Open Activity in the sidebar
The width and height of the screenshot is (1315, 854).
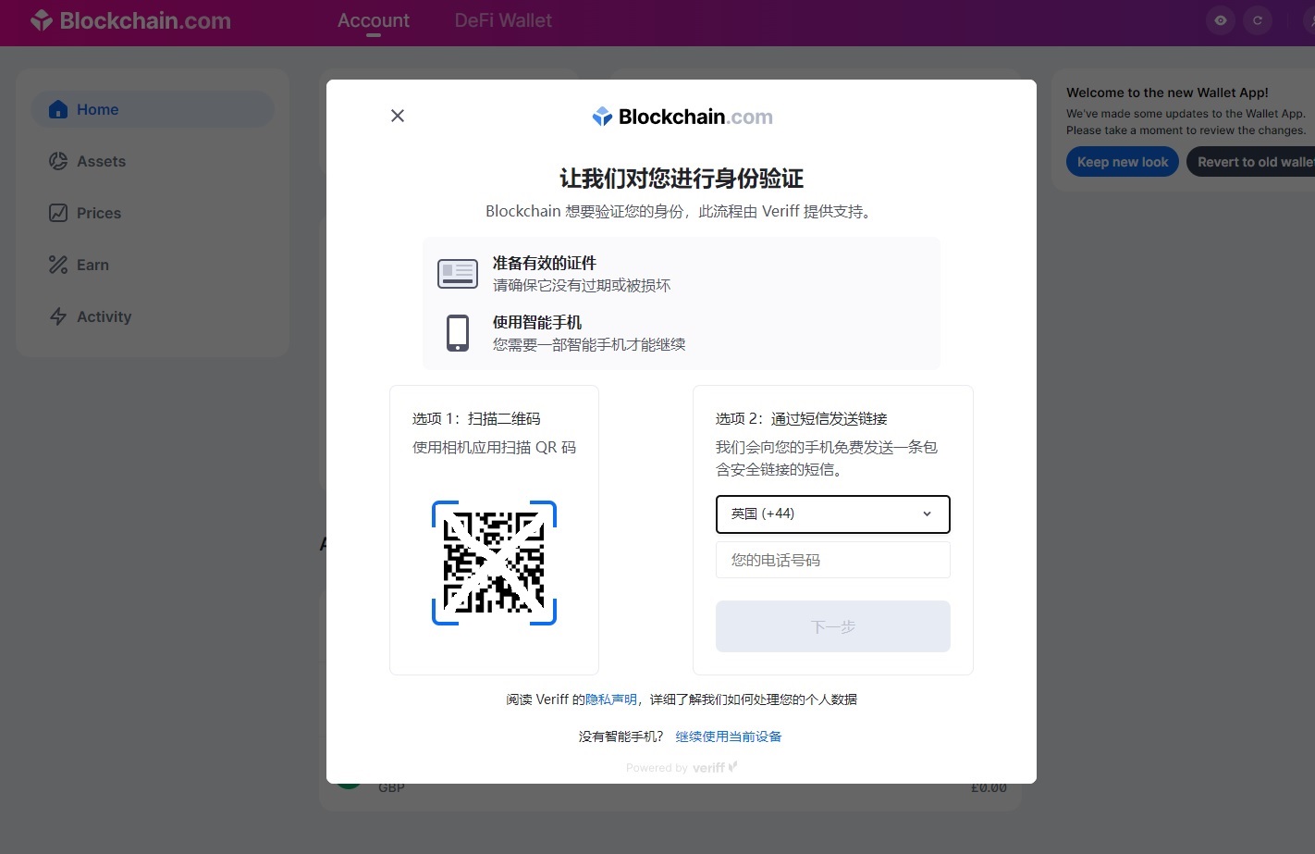[x=153, y=316]
